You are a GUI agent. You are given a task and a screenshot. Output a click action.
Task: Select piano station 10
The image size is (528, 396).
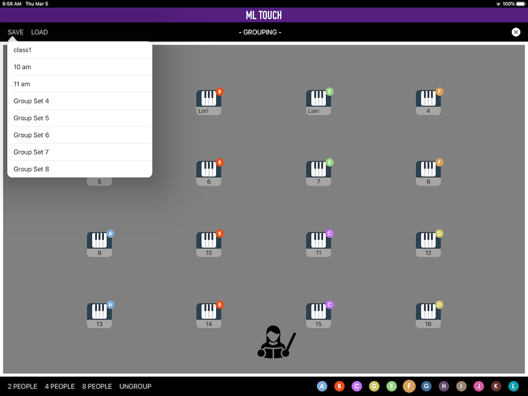[x=209, y=244]
